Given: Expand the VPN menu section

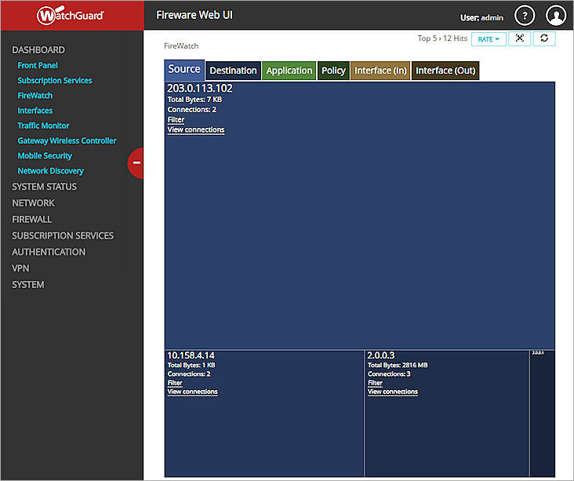Looking at the screenshot, I should pyautogui.click(x=21, y=268).
